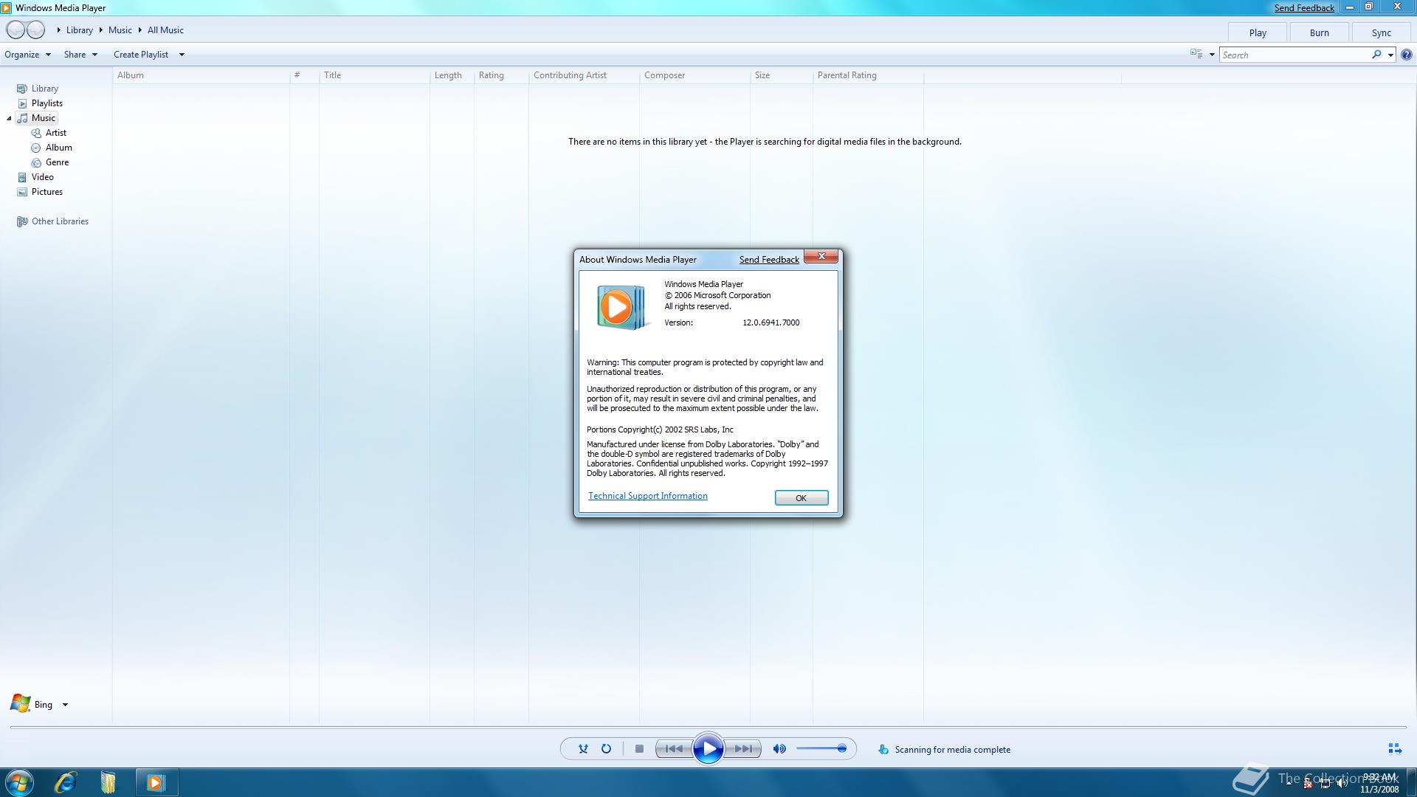Click the Bing logo icon

coord(20,704)
